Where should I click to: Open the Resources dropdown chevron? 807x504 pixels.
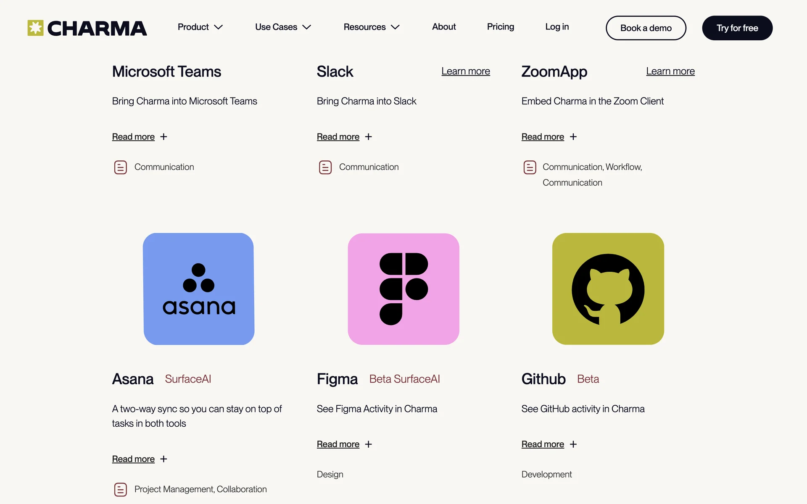pyautogui.click(x=395, y=27)
